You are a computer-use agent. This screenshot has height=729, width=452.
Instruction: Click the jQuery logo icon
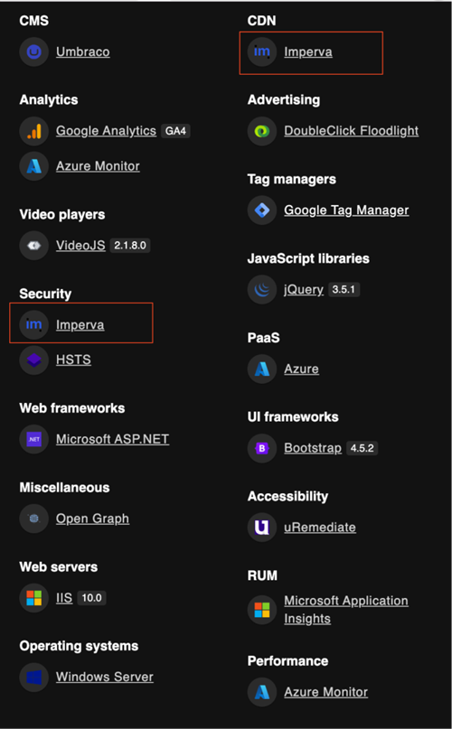(x=262, y=290)
